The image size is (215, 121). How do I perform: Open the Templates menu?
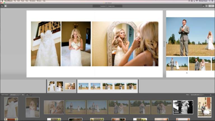(32, 1)
